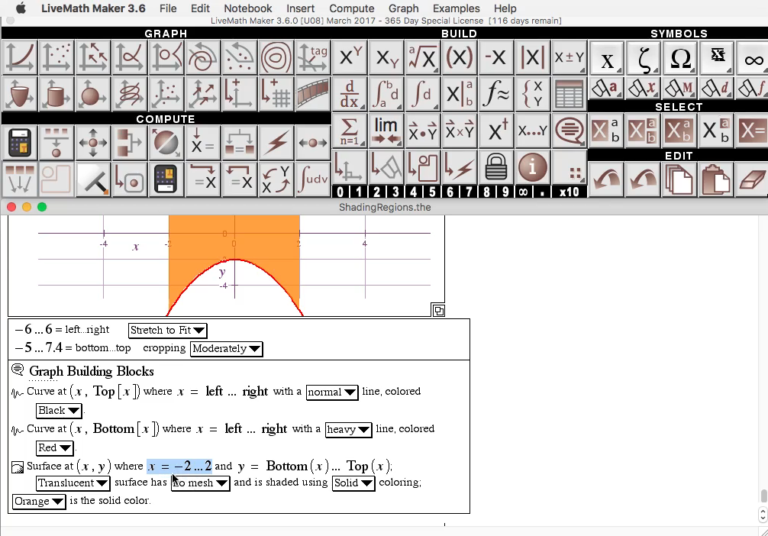768x536 pixels.
Task: Open the Stretch to Fit dropdown
Action: (167, 330)
